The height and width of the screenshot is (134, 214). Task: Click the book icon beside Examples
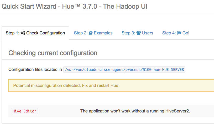tap(91, 33)
